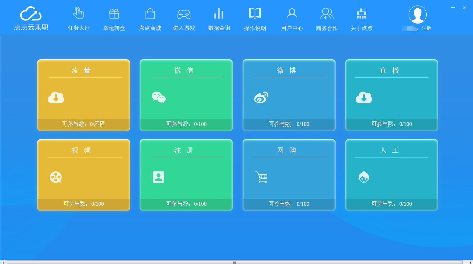Click the cloud download icon in 流量 card
This screenshot has width=473, height=264.
click(56, 97)
